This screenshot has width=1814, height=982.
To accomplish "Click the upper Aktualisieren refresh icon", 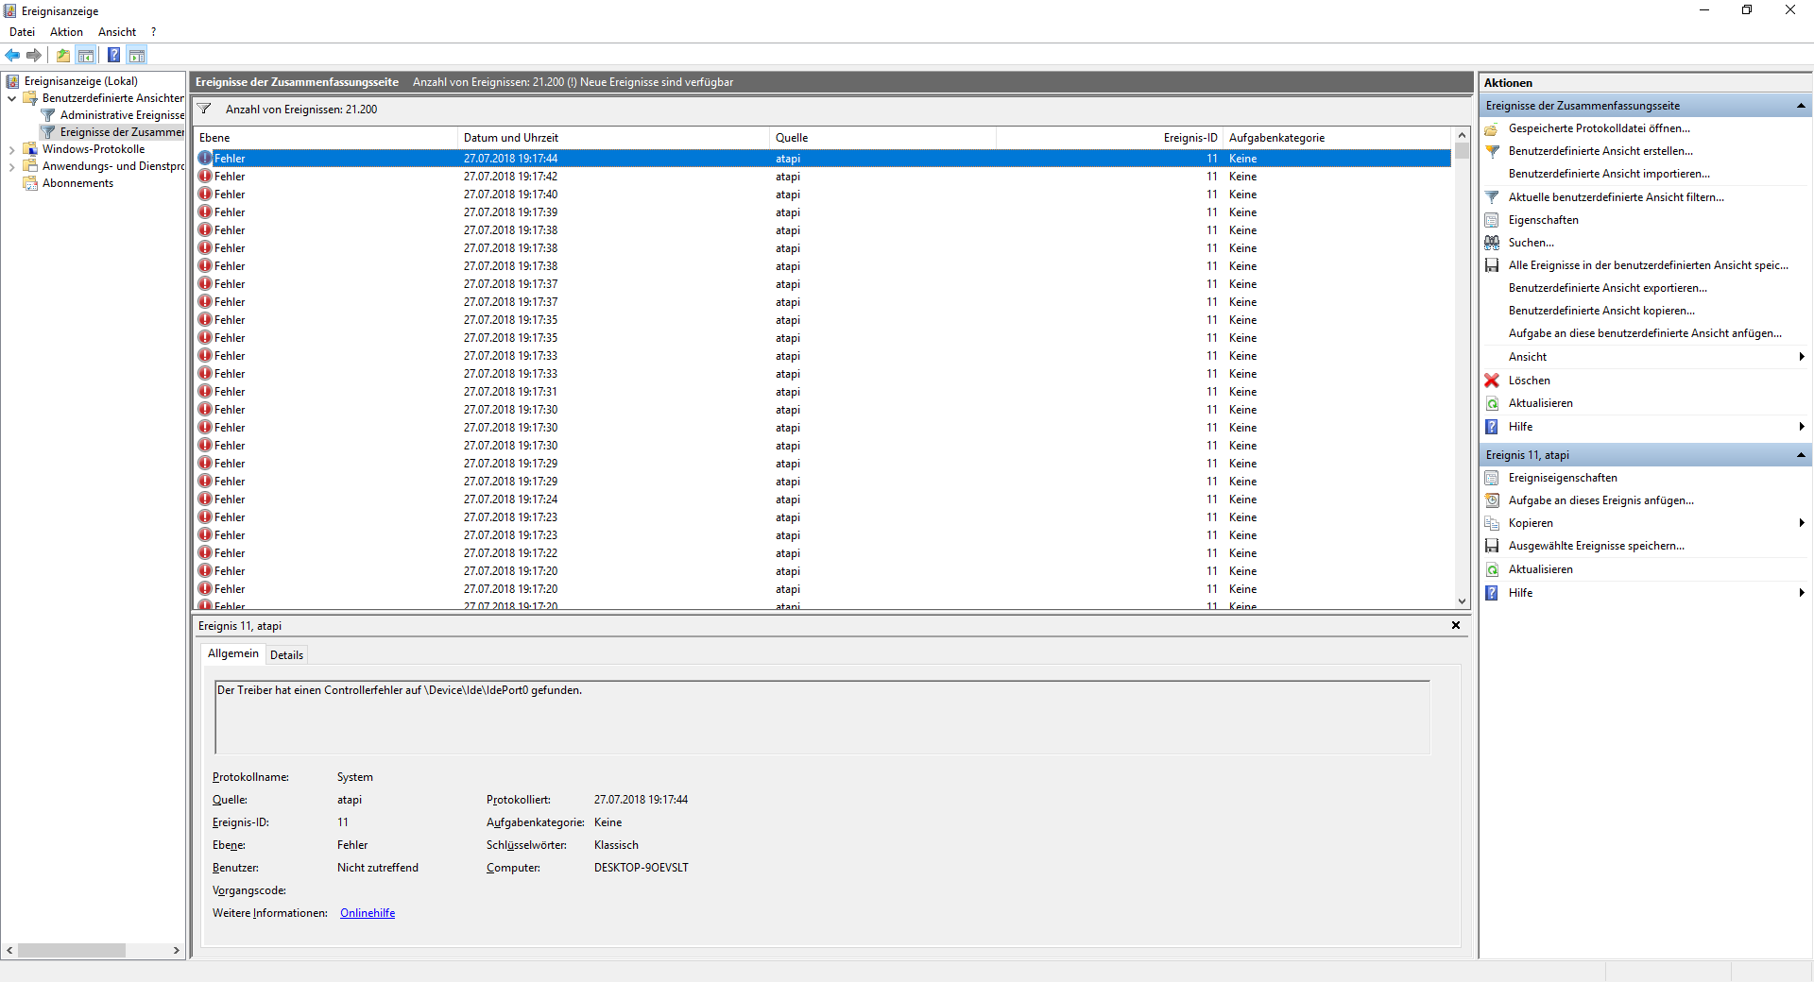I will click(1492, 403).
